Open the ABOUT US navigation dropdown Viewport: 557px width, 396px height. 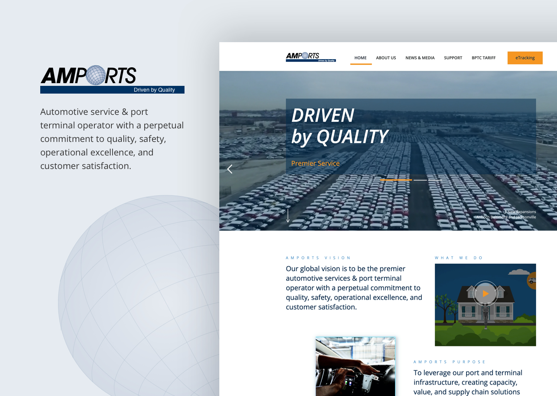[x=386, y=58]
